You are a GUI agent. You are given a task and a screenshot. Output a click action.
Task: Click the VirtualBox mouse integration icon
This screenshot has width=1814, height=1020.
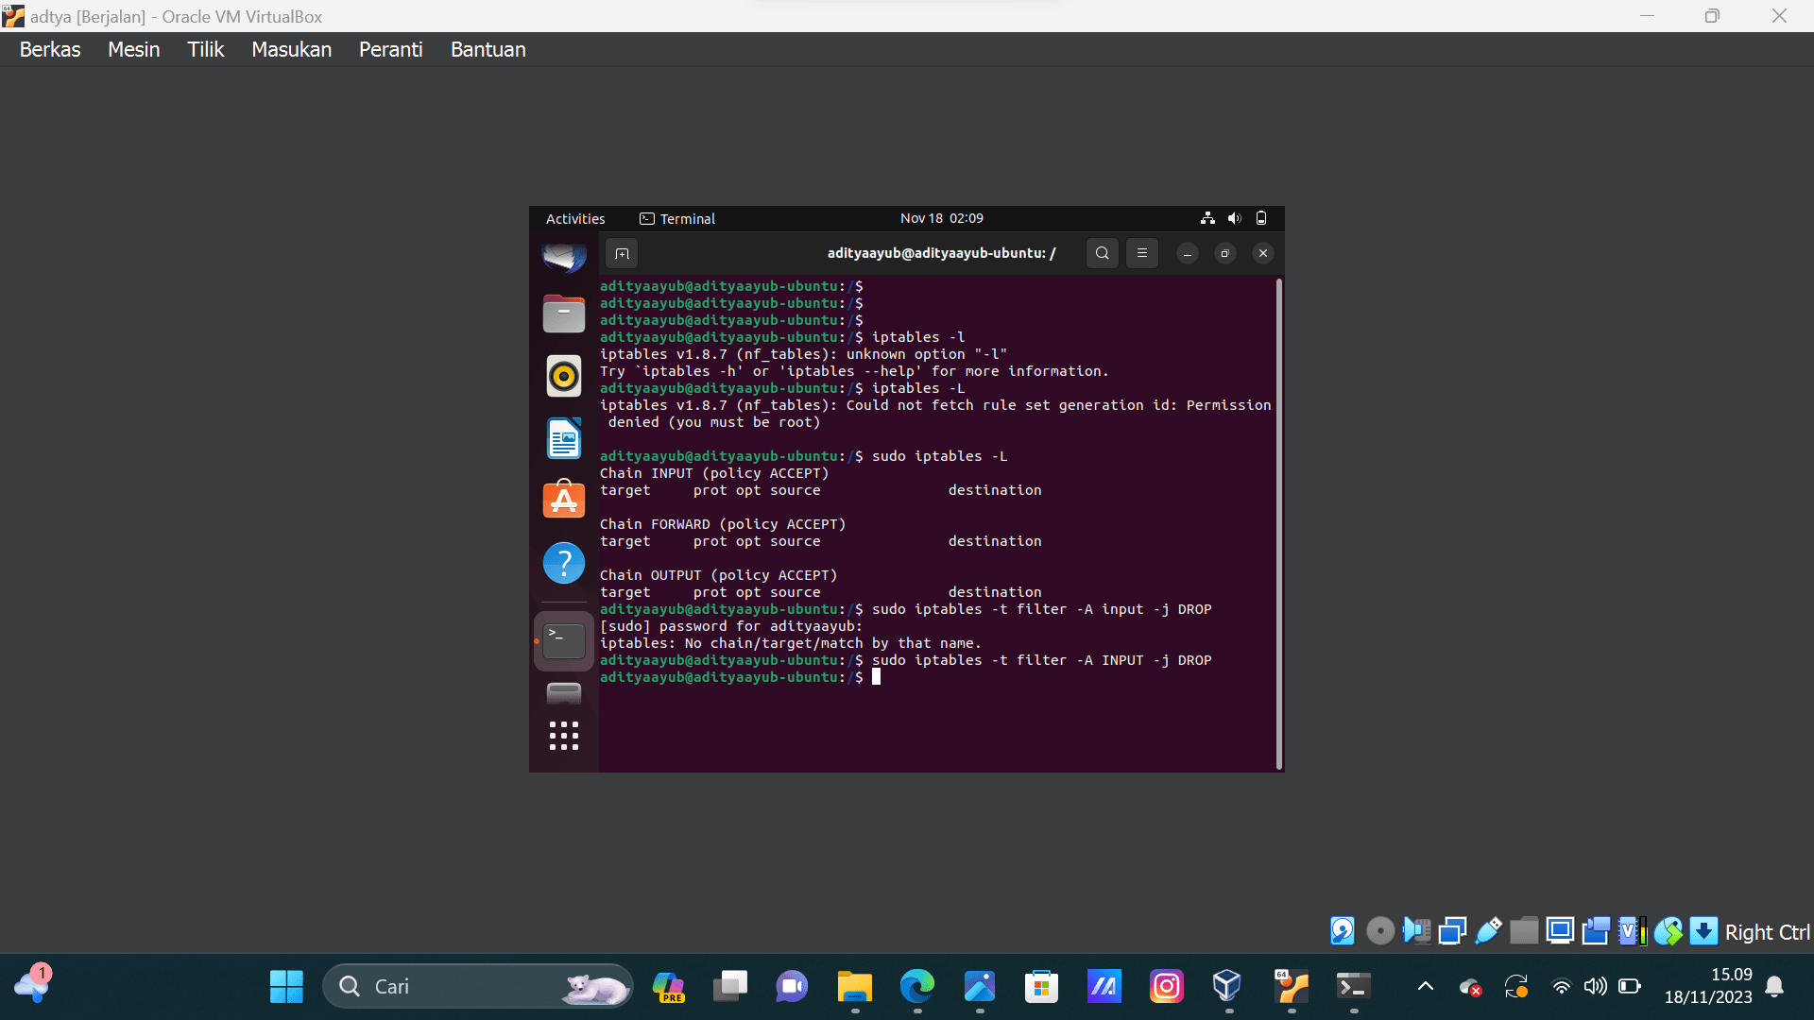[x=1668, y=931]
